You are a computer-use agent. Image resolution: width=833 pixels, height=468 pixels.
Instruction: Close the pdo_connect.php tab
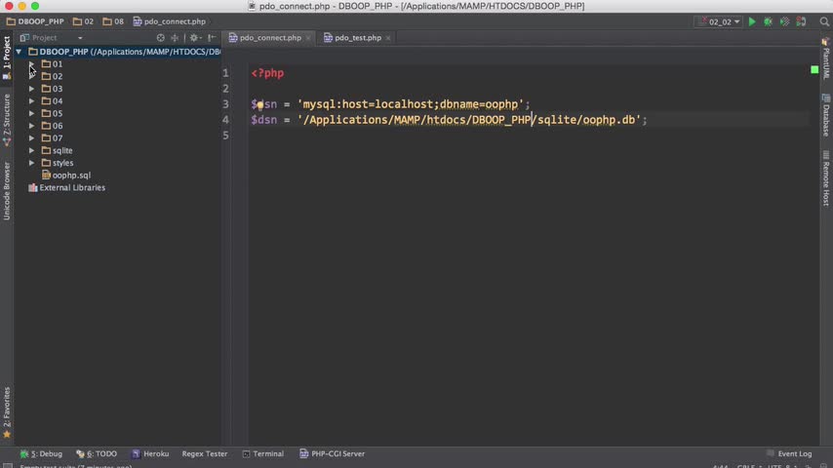point(308,38)
